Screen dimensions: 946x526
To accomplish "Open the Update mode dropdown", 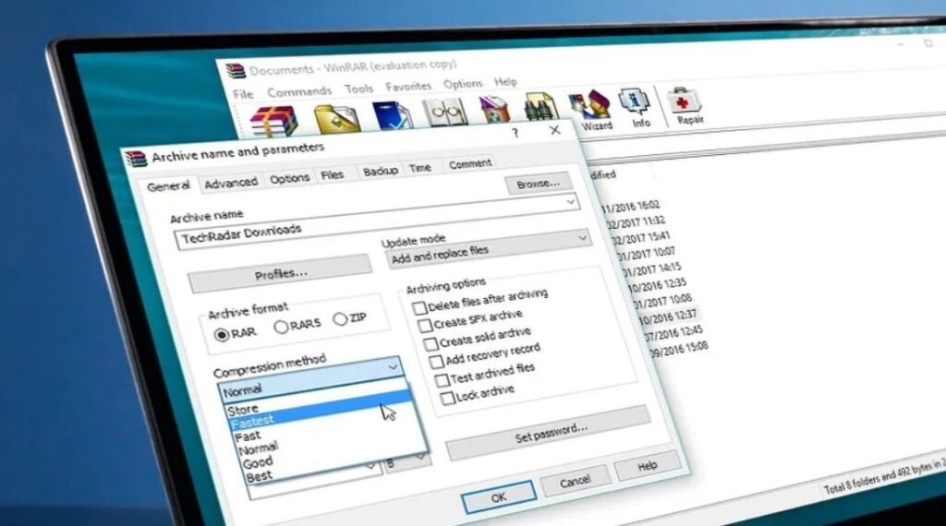I will (488, 250).
